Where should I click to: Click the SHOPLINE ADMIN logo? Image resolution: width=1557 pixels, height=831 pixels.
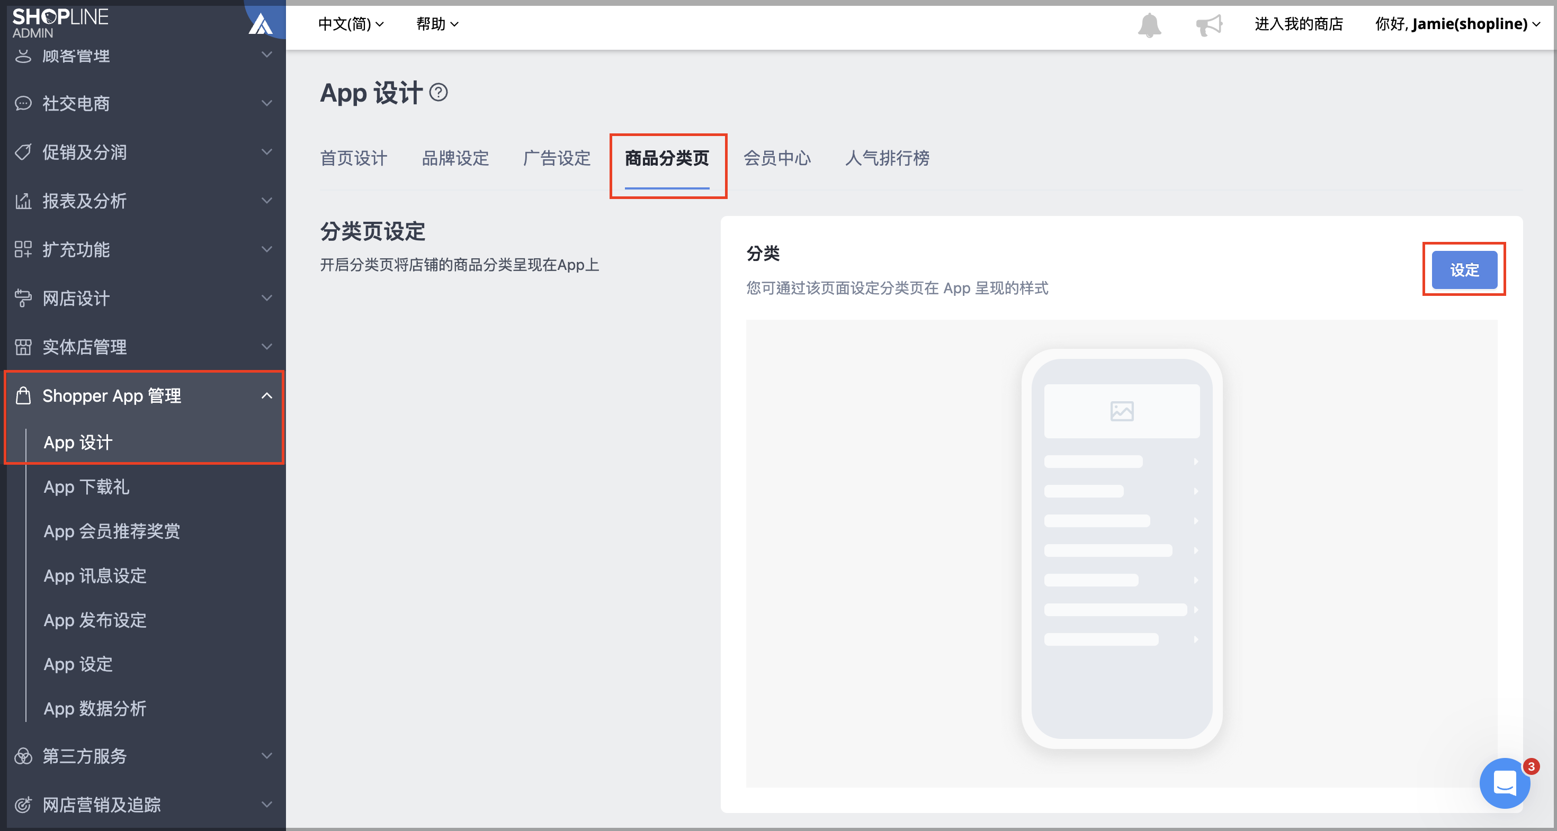pos(60,23)
